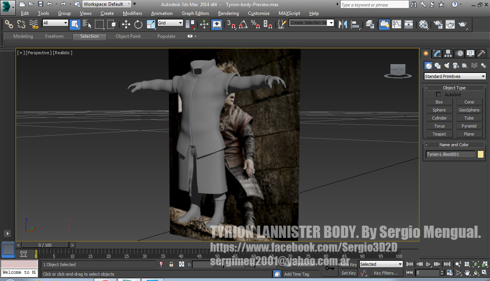Click the object color swatch beside name
The height and width of the screenshot is (281, 490).
(x=480, y=154)
